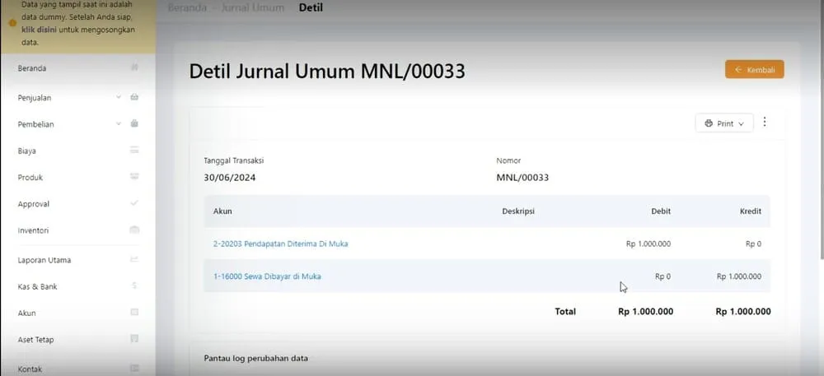Image resolution: width=824 pixels, height=376 pixels.
Task: Open Kas & Bank menu item
Action: click(37, 287)
